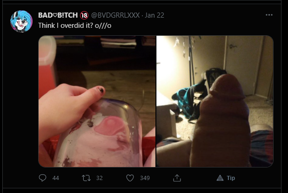This screenshot has width=288, height=193.
Task: Click the round profile avatar
Action: [21, 21]
